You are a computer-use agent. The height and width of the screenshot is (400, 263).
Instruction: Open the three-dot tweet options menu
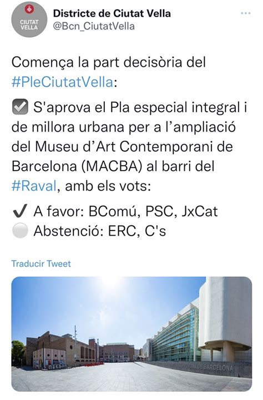246,13
